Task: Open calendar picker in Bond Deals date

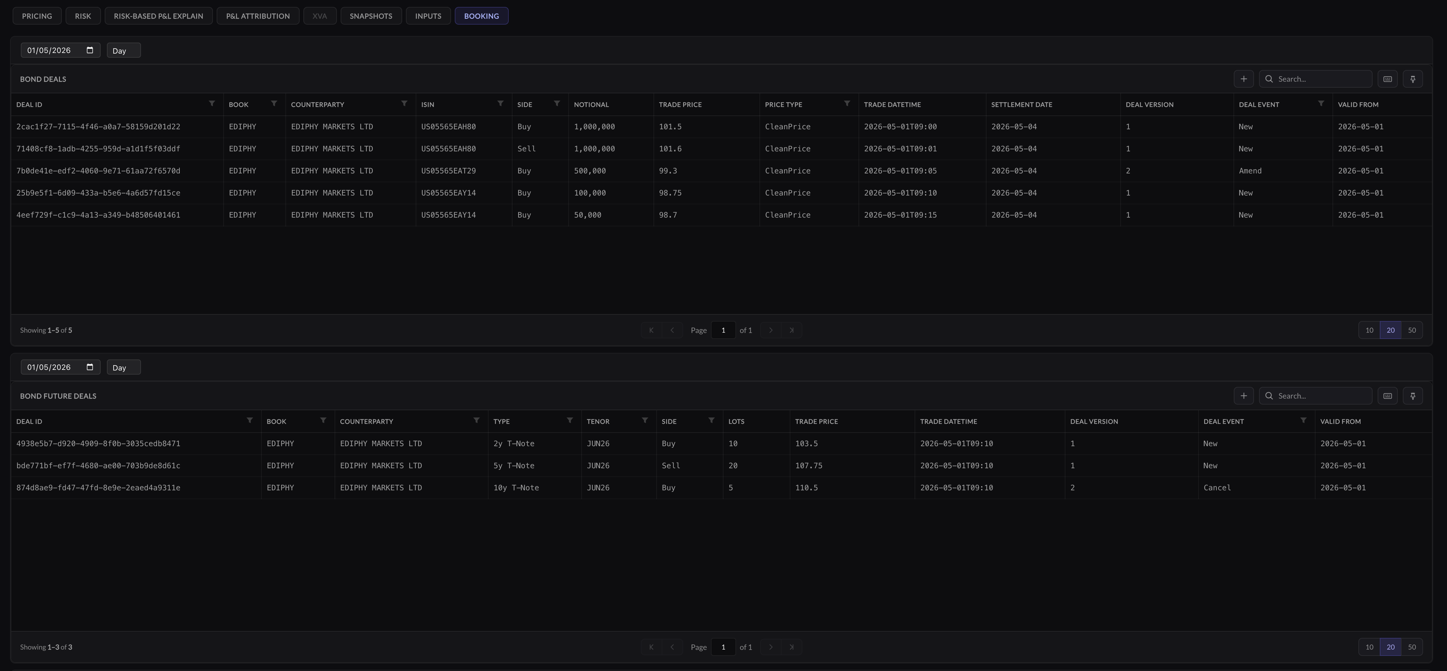Action: coord(90,50)
